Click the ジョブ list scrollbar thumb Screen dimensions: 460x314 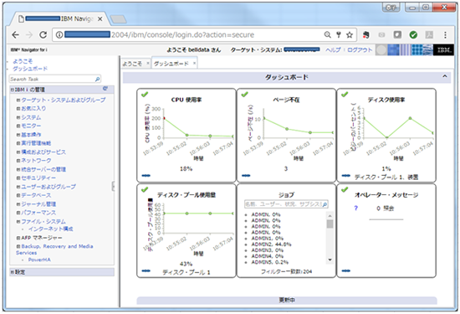[330, 224]
